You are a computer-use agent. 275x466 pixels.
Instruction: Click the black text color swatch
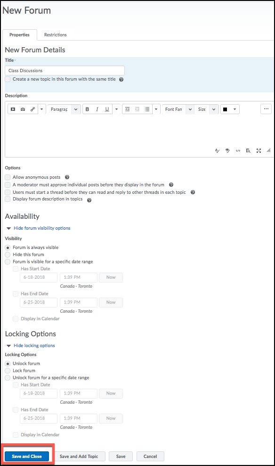coord(225,109)
